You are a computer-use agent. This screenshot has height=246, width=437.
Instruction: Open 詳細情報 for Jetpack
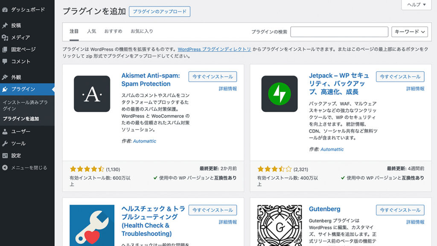[415, 89]
